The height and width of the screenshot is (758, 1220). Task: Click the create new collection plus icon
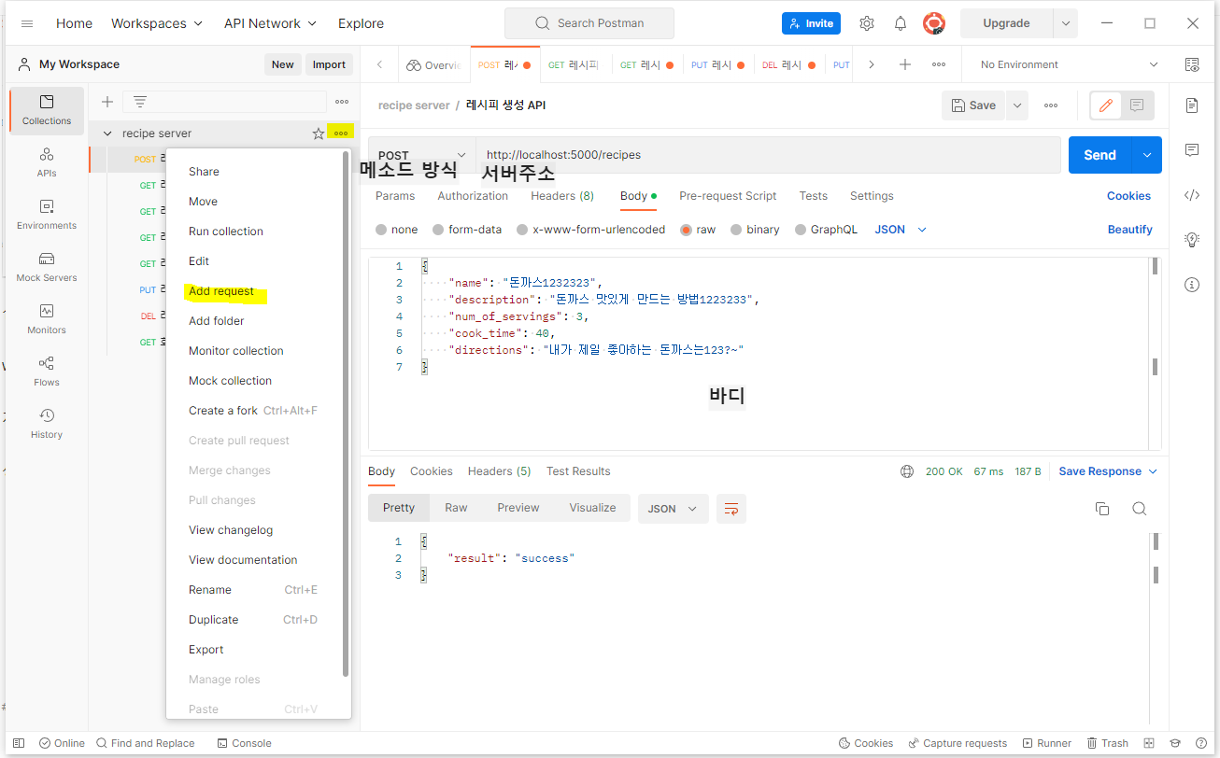[107, 102]
